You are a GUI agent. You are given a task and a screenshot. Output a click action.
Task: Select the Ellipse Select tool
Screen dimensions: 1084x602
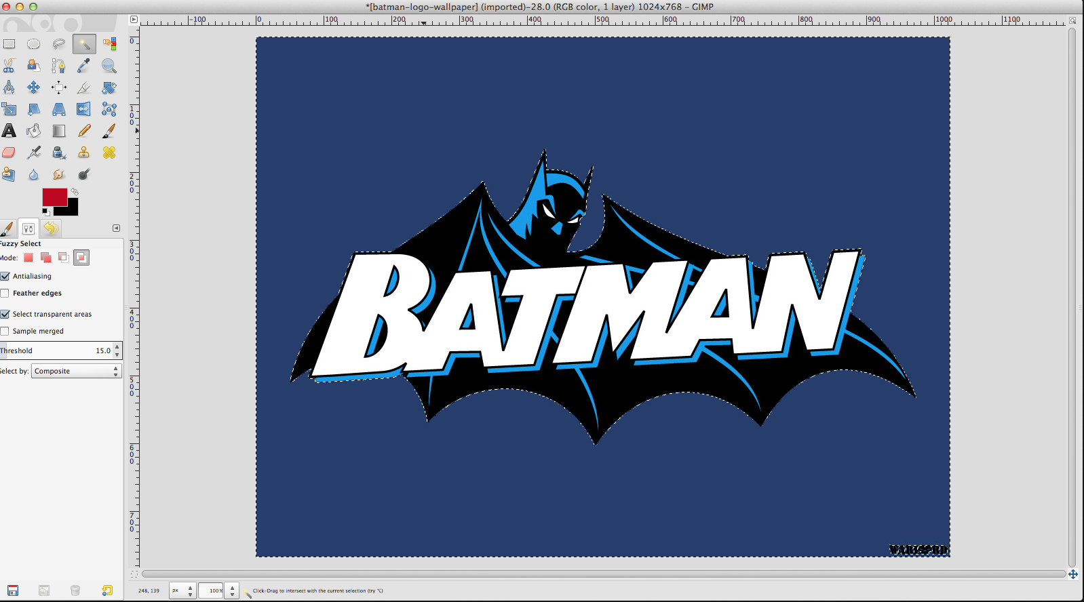tap(33, 44)
